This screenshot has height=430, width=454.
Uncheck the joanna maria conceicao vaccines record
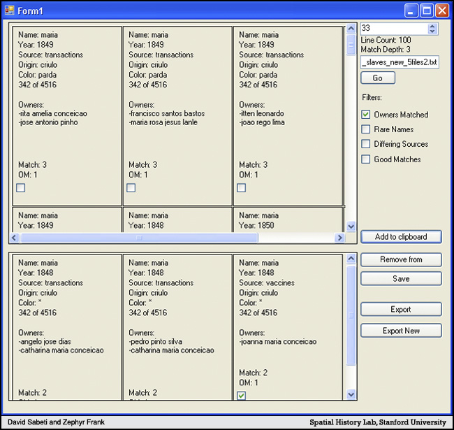click(242, 396)
